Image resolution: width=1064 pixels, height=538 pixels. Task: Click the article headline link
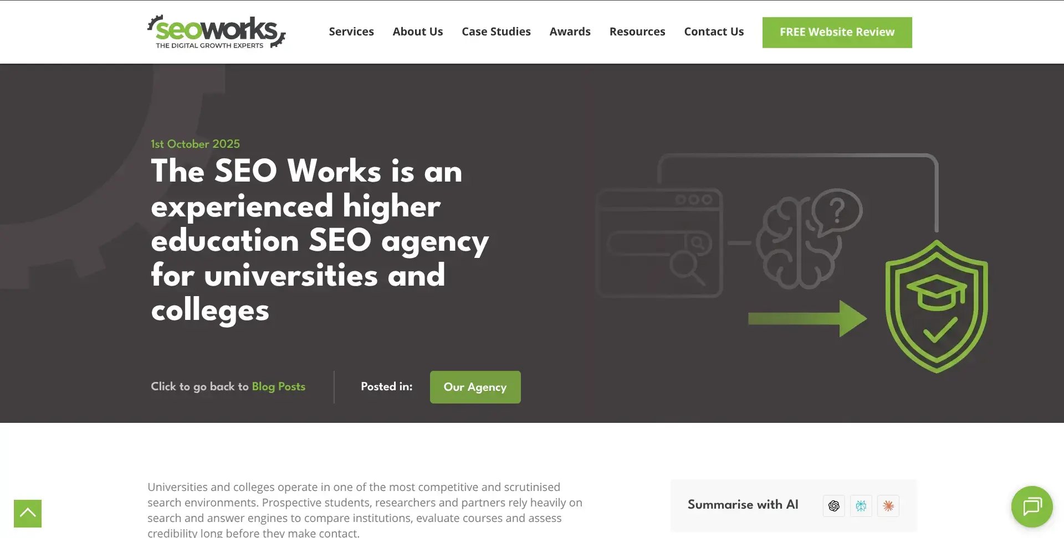point(319,241)
